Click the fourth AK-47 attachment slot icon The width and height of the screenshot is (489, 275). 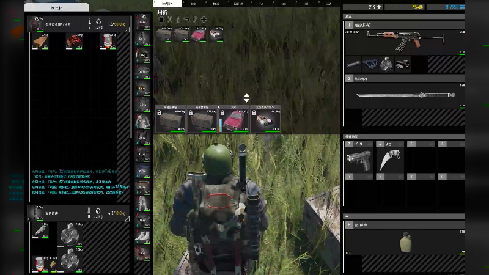403,64
